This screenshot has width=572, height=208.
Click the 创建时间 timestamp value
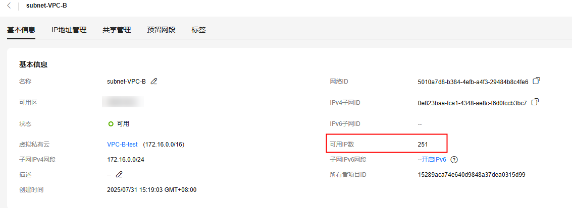pos(151,190)
